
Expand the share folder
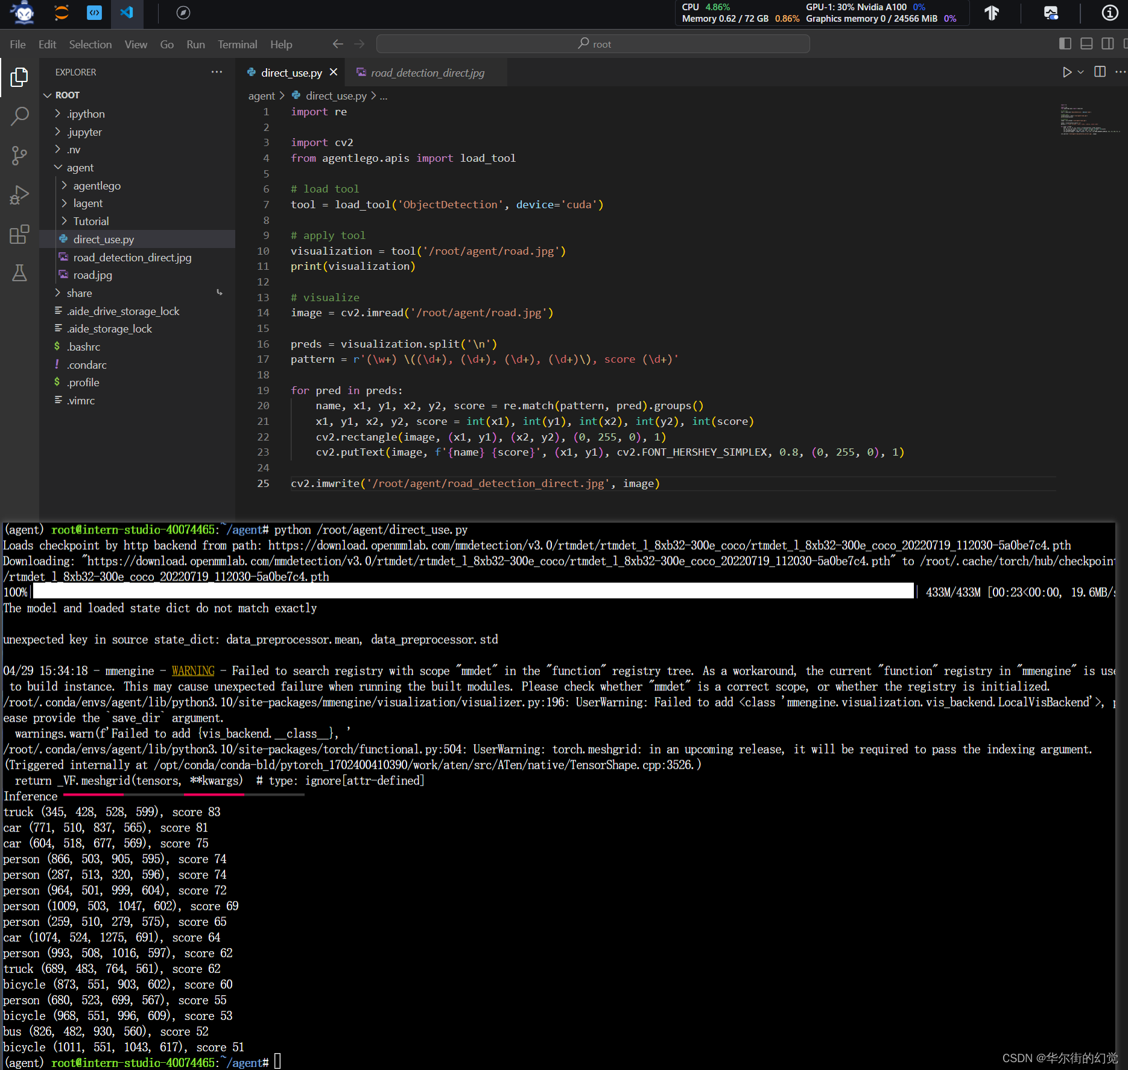(138, 293)
